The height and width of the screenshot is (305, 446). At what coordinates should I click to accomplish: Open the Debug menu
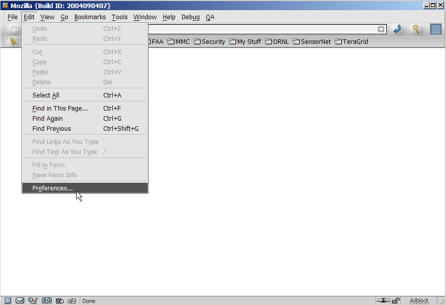[x=191, y=17]
